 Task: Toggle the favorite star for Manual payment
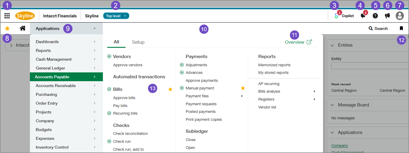tap(243, 88)
